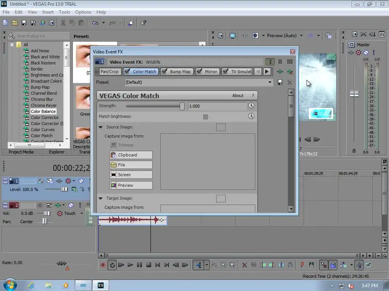The width and height of the screenshot is (389, 291).
Task: Mute video track 1
Action: 81,181
